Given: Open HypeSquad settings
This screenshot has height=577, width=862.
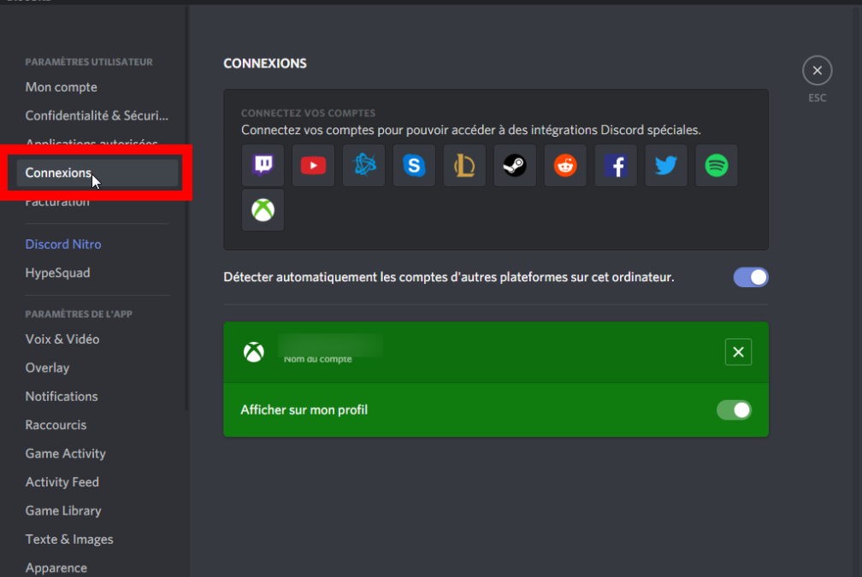Looking at the screenshot, I should tap(57, 273).
